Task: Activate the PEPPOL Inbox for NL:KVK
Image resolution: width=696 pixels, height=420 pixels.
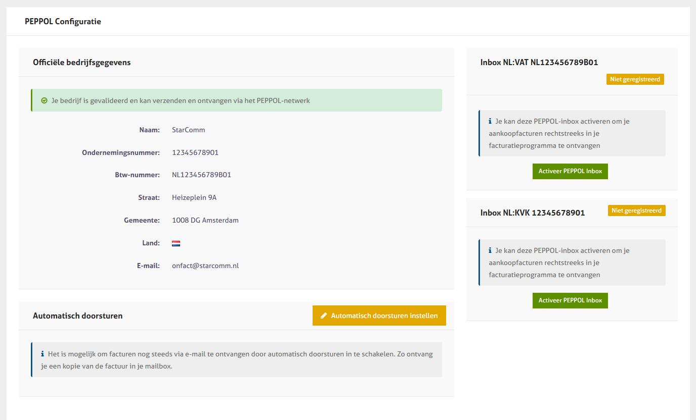Action: click(570, 300)
